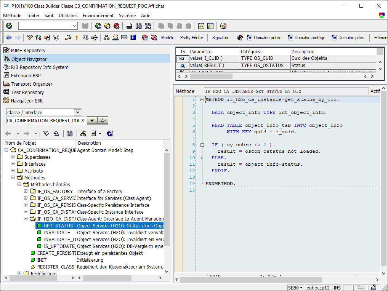
Task: Click the green checkmark Enter icon
Action: (9, 26)
